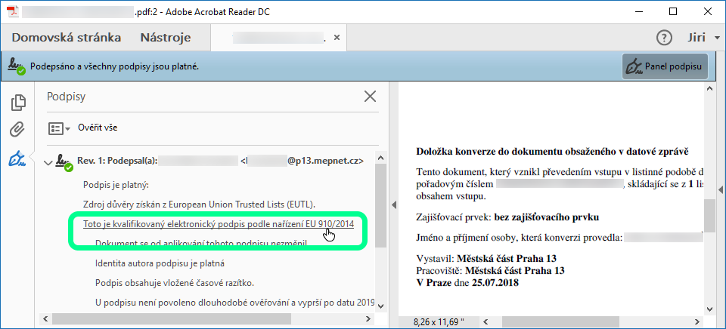Click the document scroll left arrow

[486, 321]
